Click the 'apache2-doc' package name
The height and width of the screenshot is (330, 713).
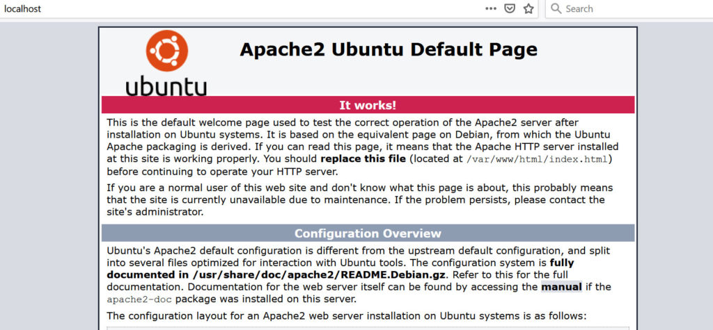(139, 299)
